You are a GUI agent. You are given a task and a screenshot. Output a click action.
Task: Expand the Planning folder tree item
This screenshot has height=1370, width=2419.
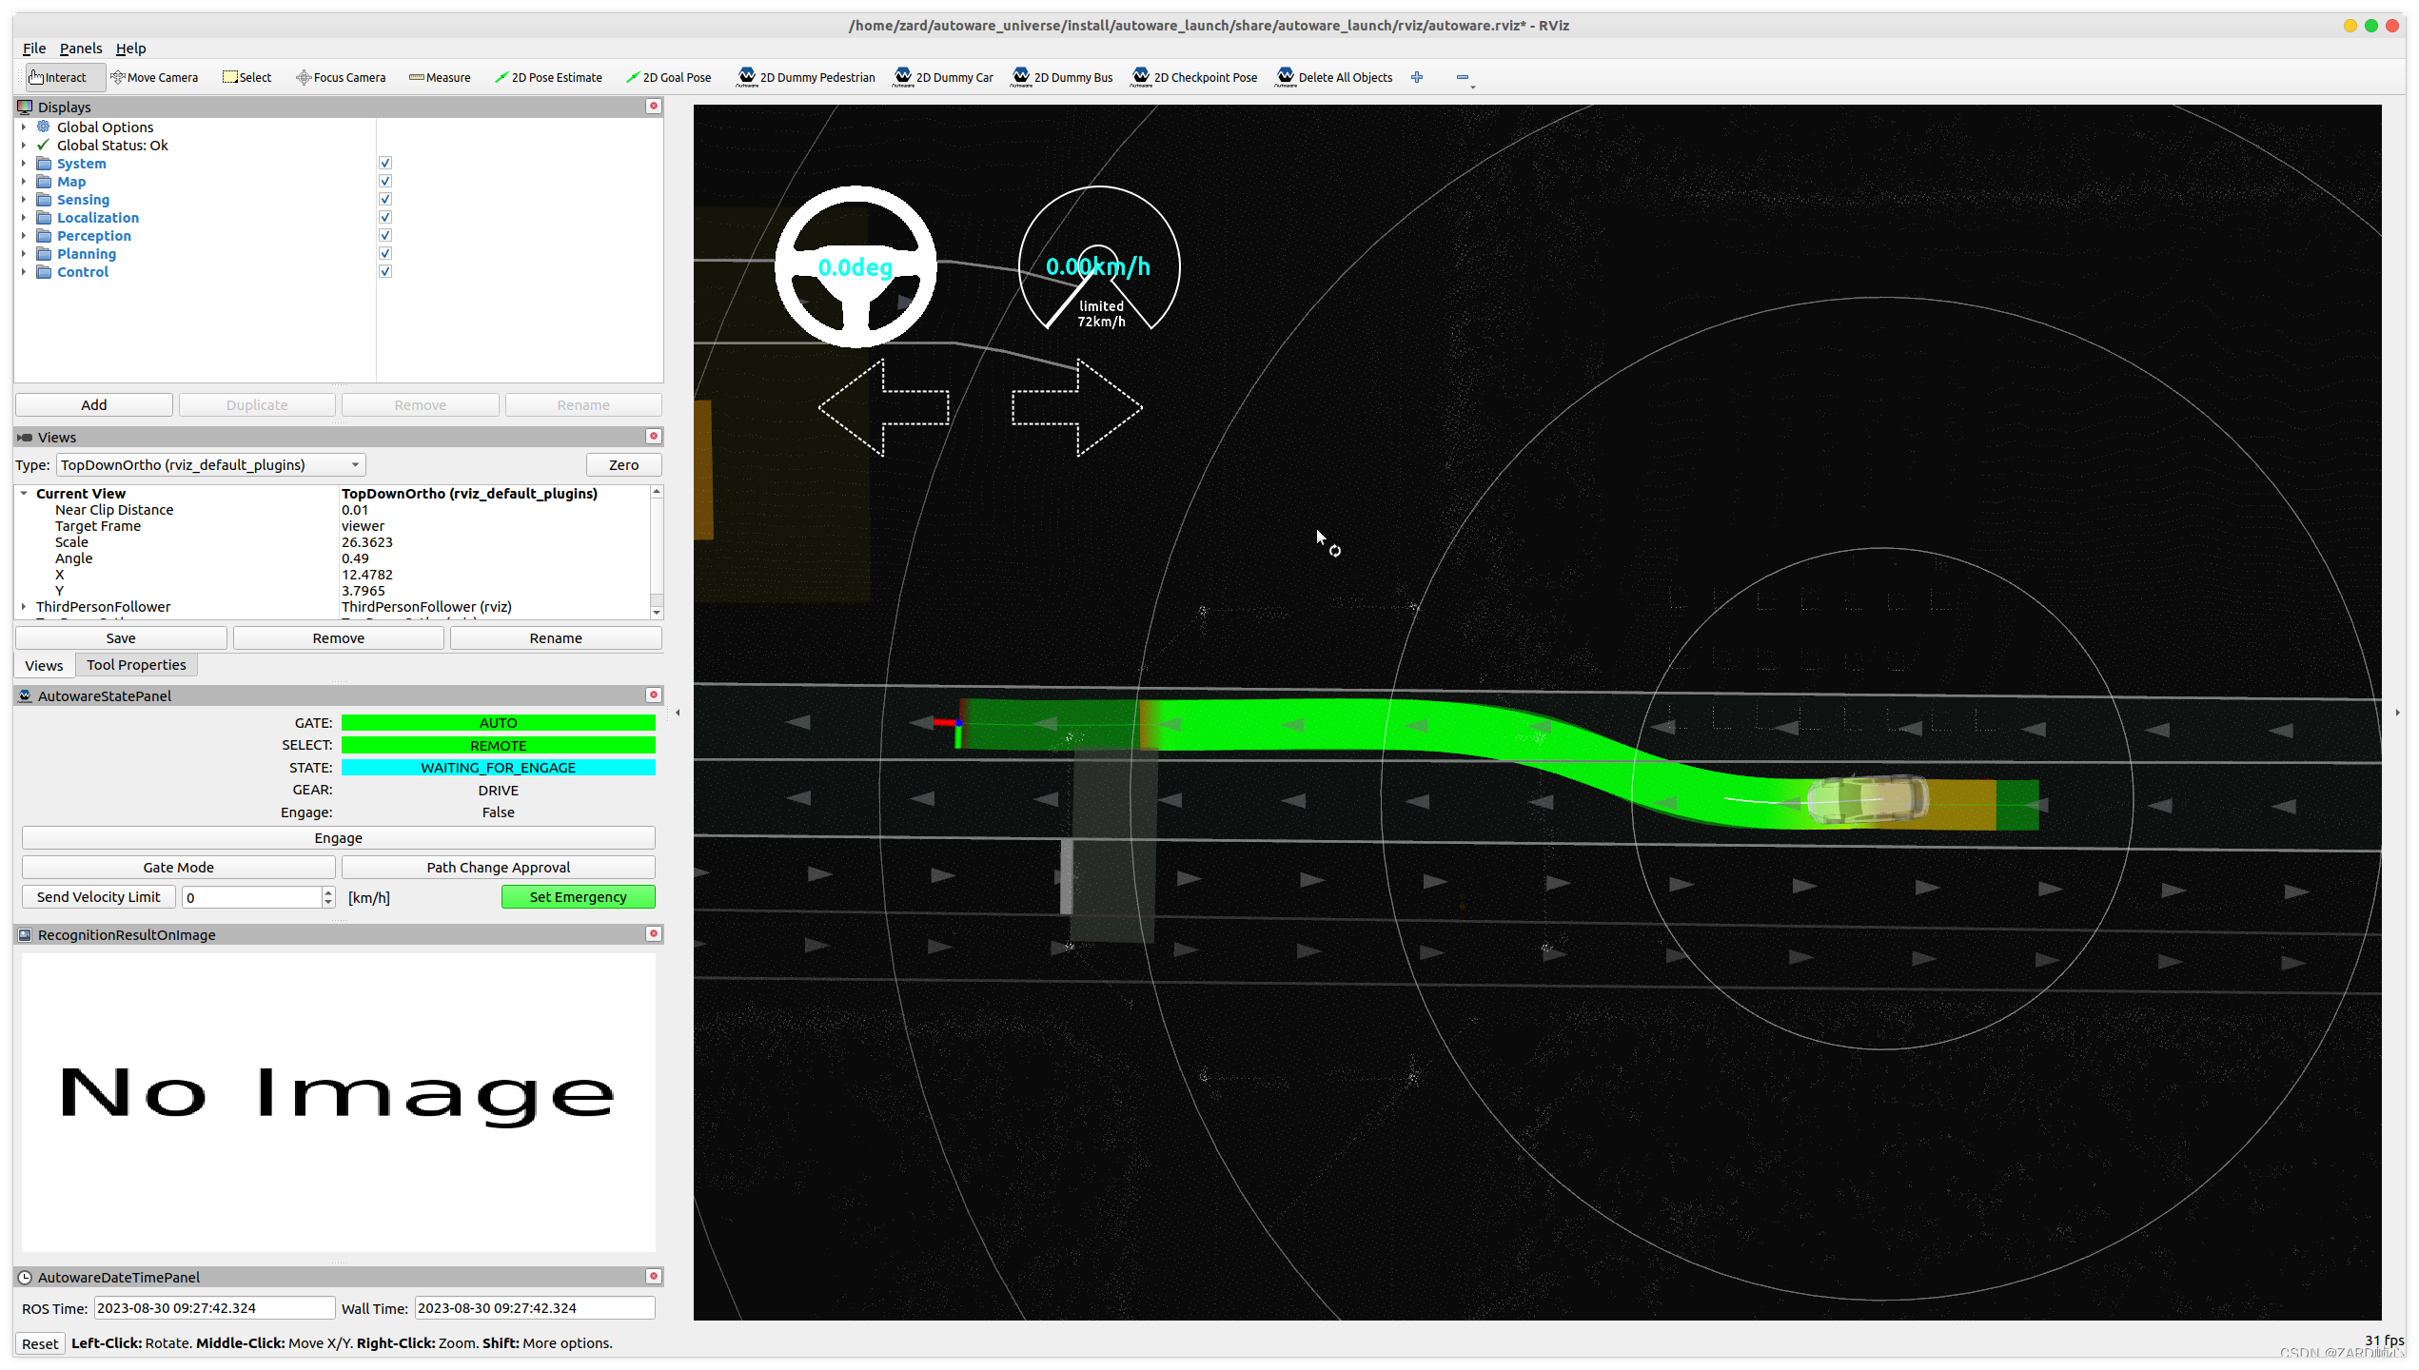click(24, 254)
